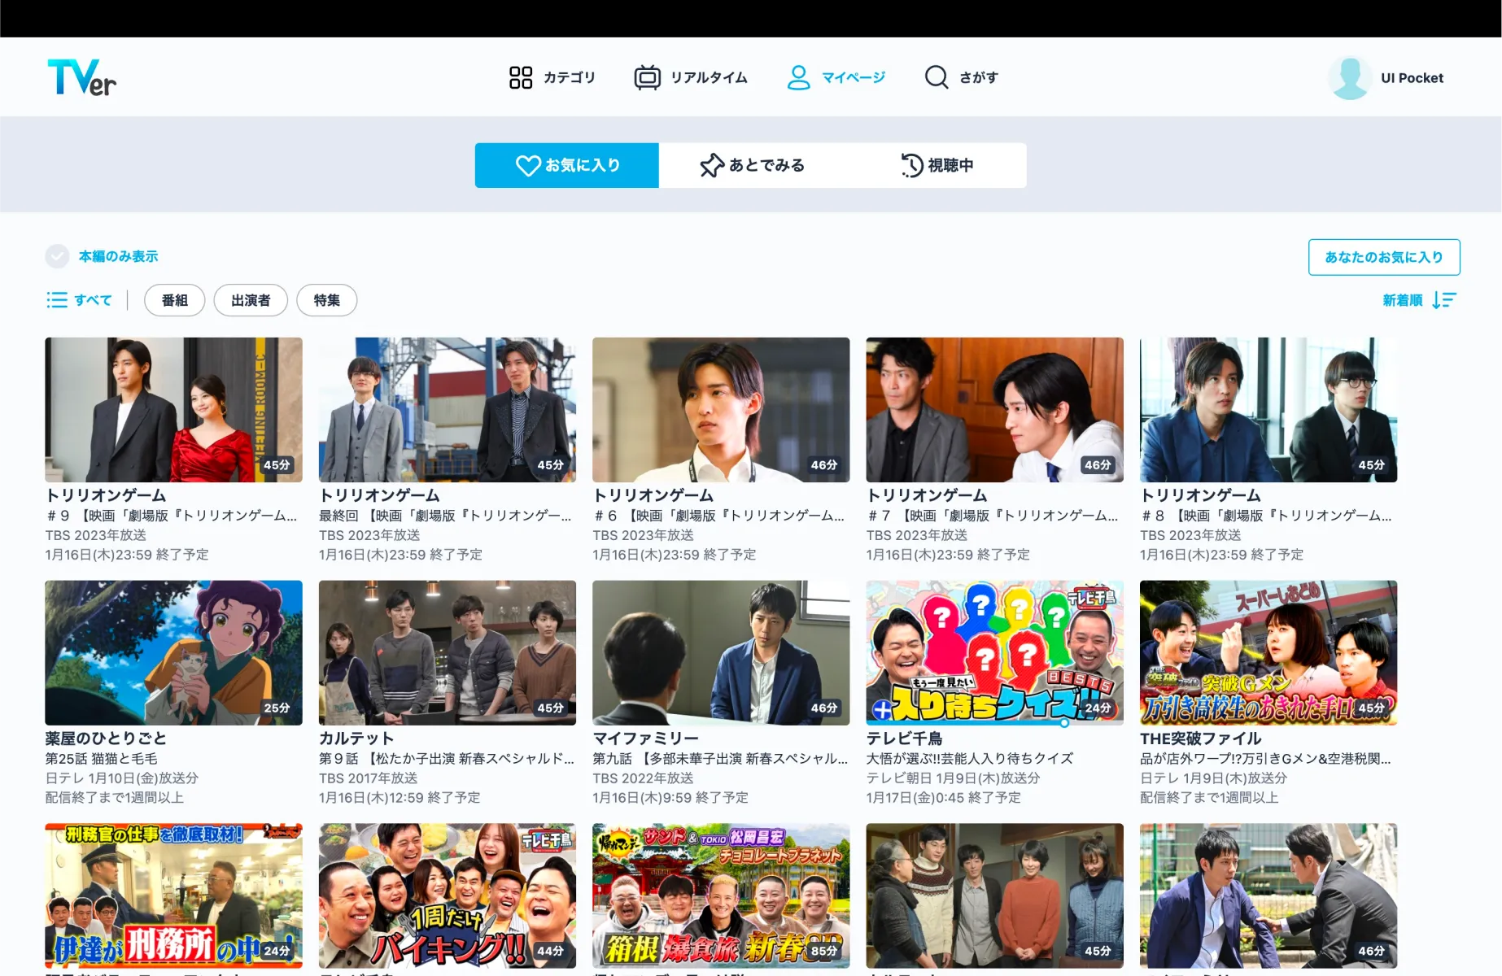Click the さがす search icon
1502x976 pixels.
click(936, 77)
